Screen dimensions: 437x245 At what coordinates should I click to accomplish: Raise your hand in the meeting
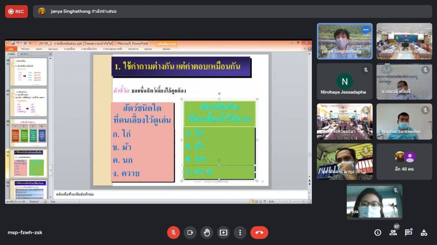point(207,233)
